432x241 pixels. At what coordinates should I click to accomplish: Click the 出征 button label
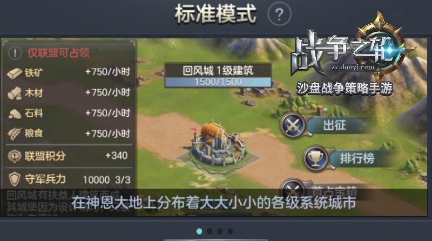(x=334, y=125)
